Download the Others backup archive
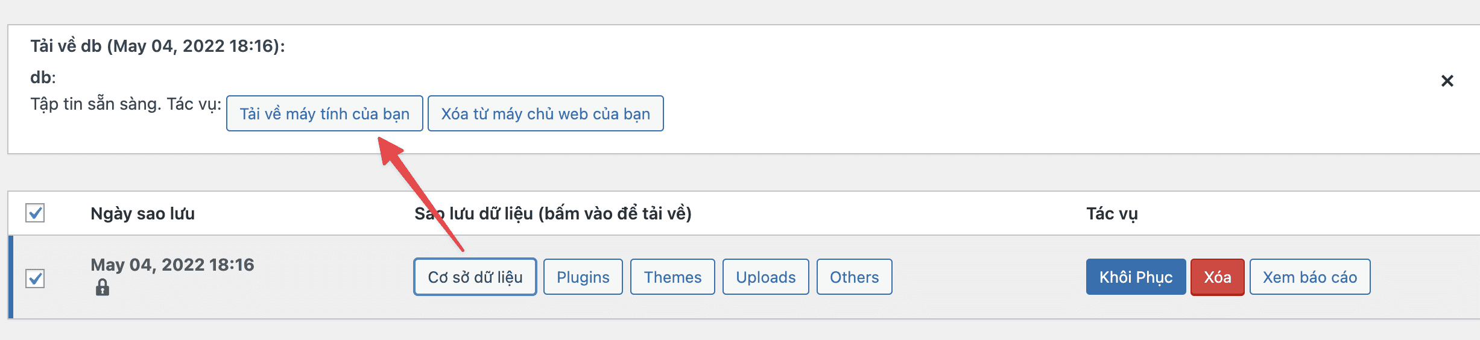1480x340 pixels. coord(854,277)
